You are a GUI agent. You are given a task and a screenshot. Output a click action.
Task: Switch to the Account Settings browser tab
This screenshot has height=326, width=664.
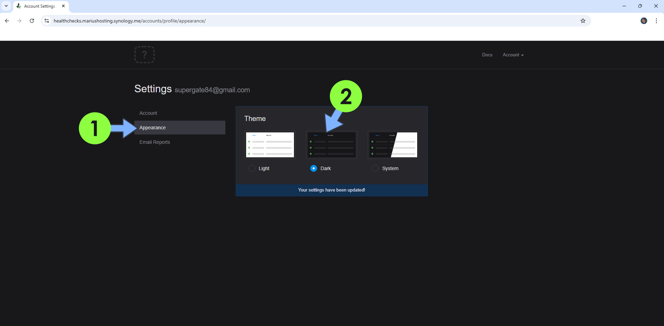coord(39,6)
